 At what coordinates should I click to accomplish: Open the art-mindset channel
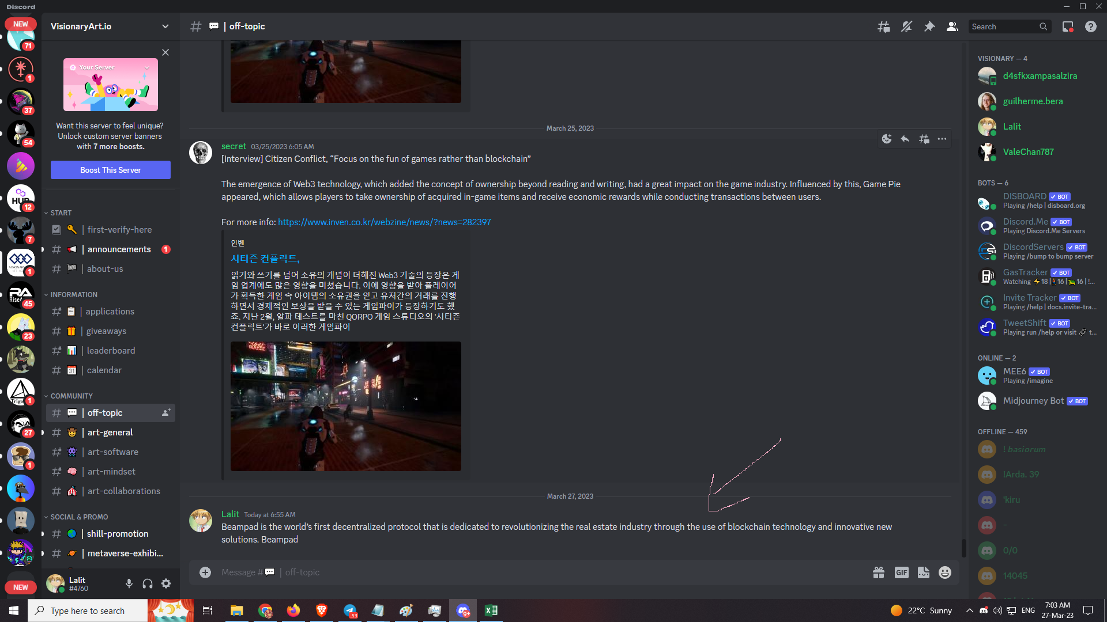(111, 472)
